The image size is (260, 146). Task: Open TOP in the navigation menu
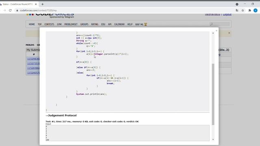[x=39, y=24]
